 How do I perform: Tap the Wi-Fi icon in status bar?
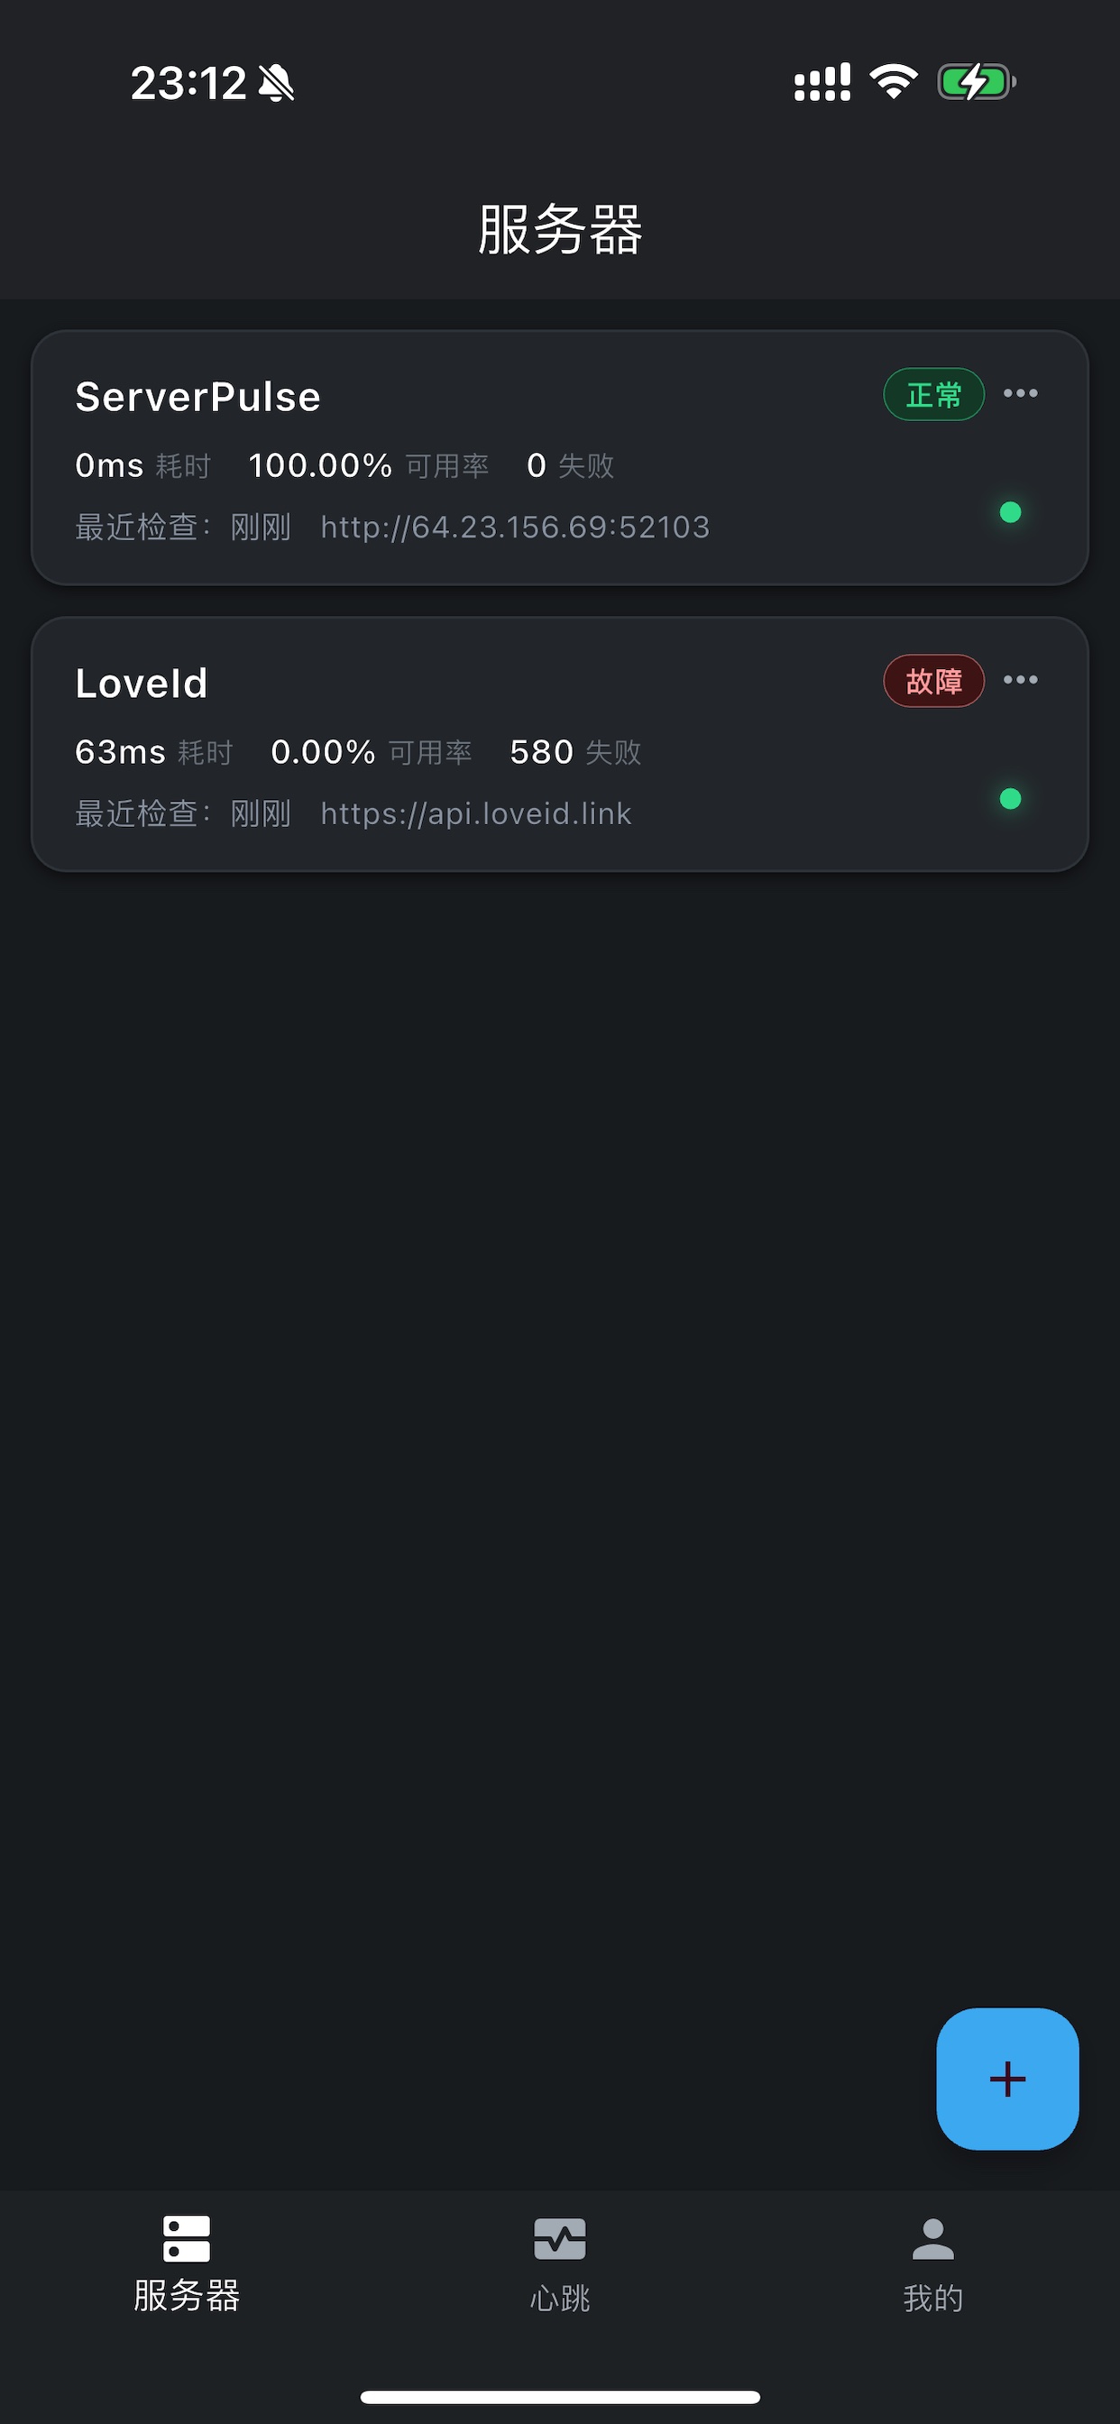[893, 82]
